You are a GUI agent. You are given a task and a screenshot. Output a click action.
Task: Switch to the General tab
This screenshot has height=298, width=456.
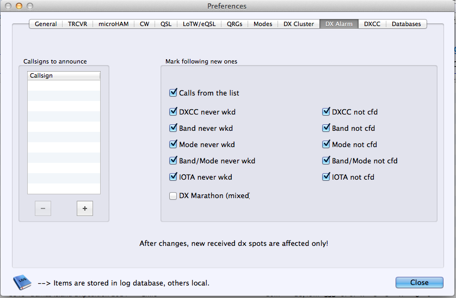[46, 24]
